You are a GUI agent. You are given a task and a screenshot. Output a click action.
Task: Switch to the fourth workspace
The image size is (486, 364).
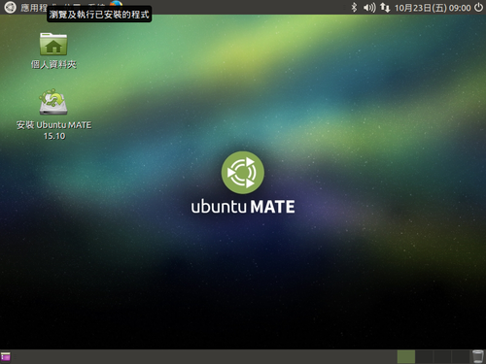[x=460, y=356]
